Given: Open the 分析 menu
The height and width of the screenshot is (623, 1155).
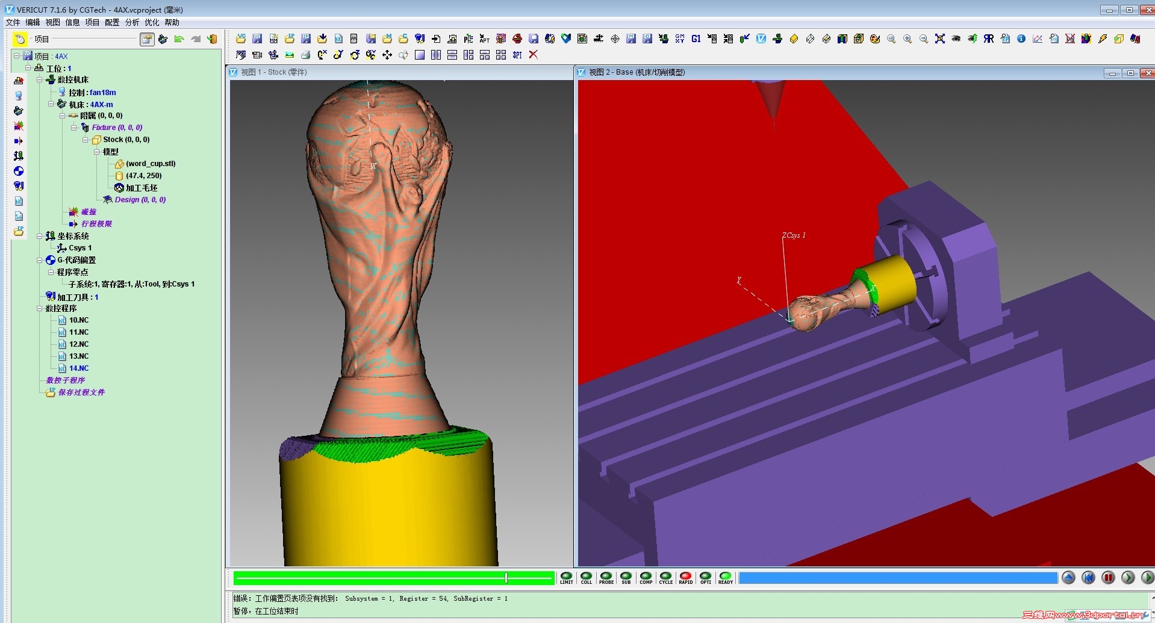Looking at the screenshot, I should click(x=132, y=22).
